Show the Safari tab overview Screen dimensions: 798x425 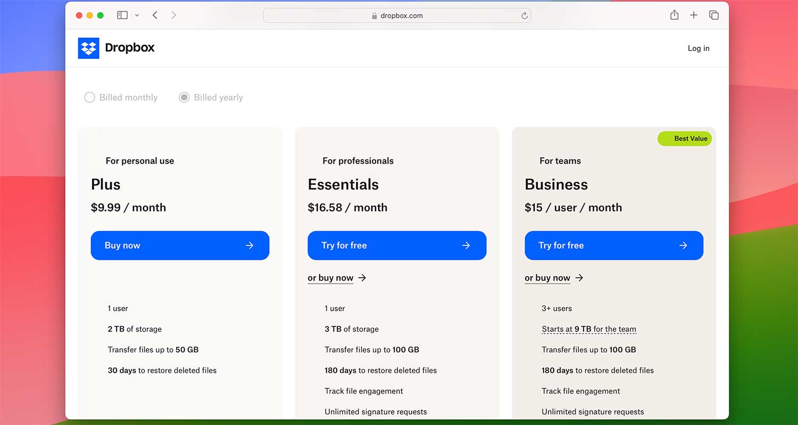[x=714, y=15]
